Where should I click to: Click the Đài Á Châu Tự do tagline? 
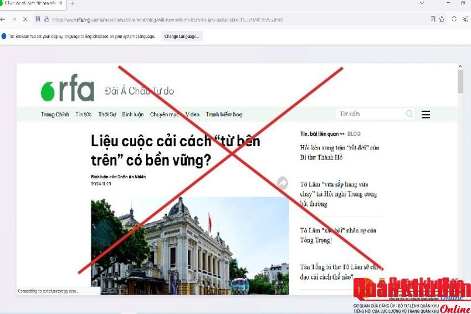(140, 91)
